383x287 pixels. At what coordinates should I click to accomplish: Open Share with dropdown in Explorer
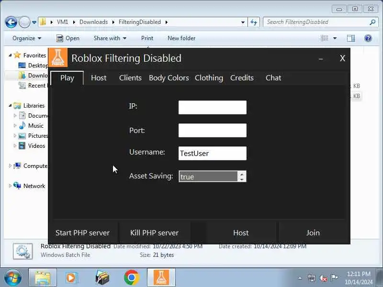(x=110, y=38)
